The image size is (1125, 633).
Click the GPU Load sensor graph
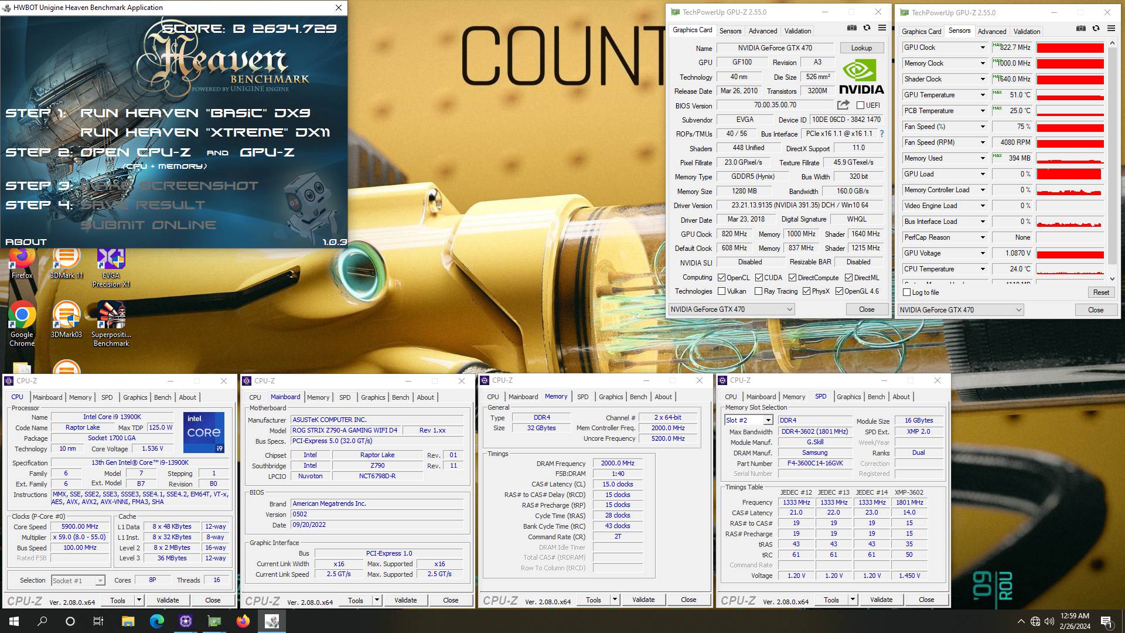[x=1070, y=174]
